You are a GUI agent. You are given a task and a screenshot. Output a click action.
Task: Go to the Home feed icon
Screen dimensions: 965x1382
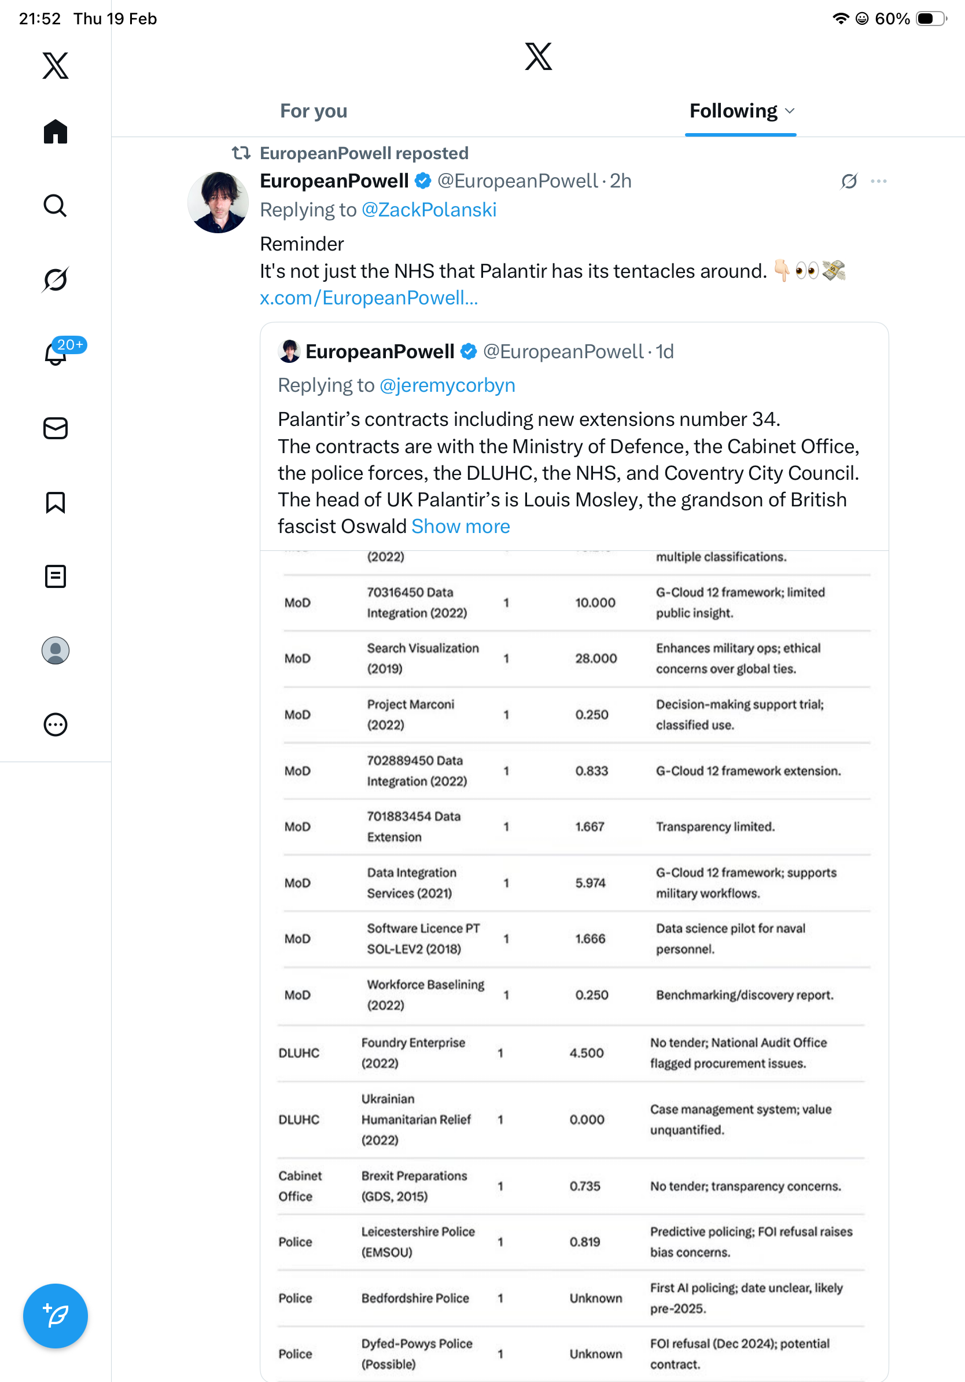(56, 131)
